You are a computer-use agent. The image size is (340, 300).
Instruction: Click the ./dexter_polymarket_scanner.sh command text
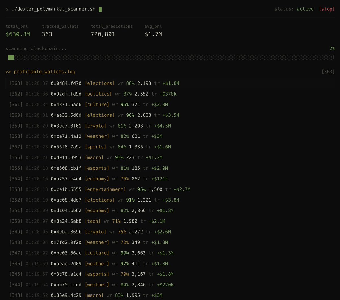54,9
